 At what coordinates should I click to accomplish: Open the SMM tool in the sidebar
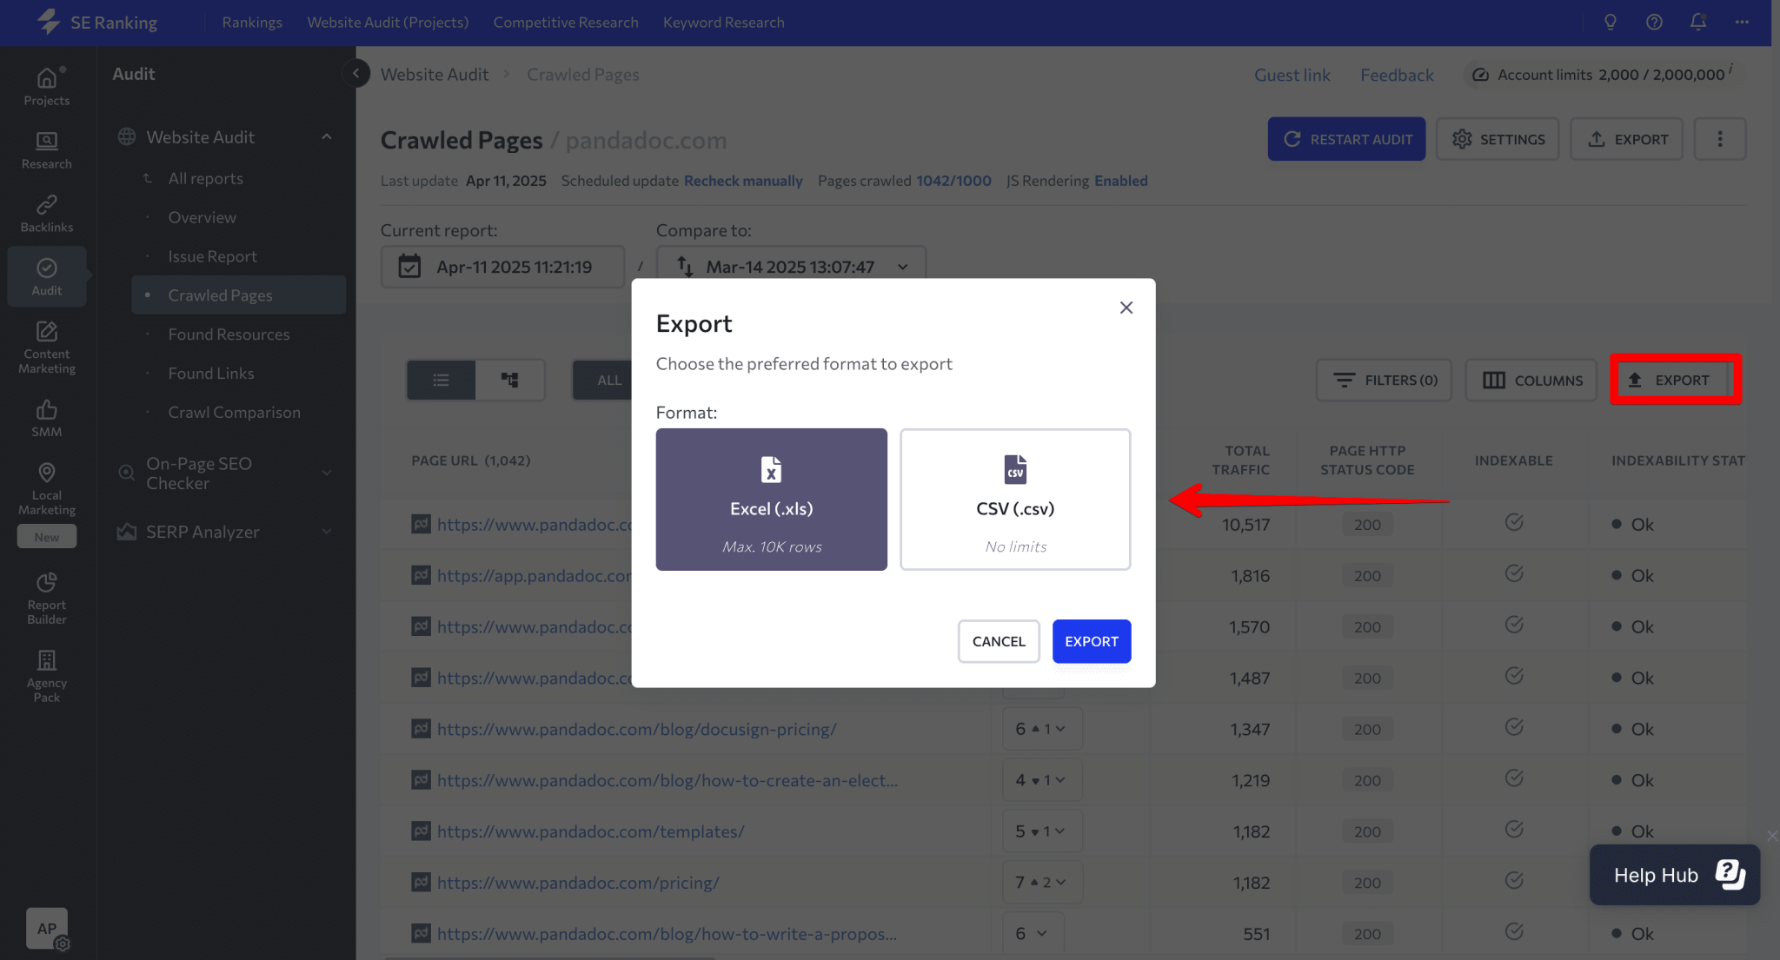tap(46, 415)
